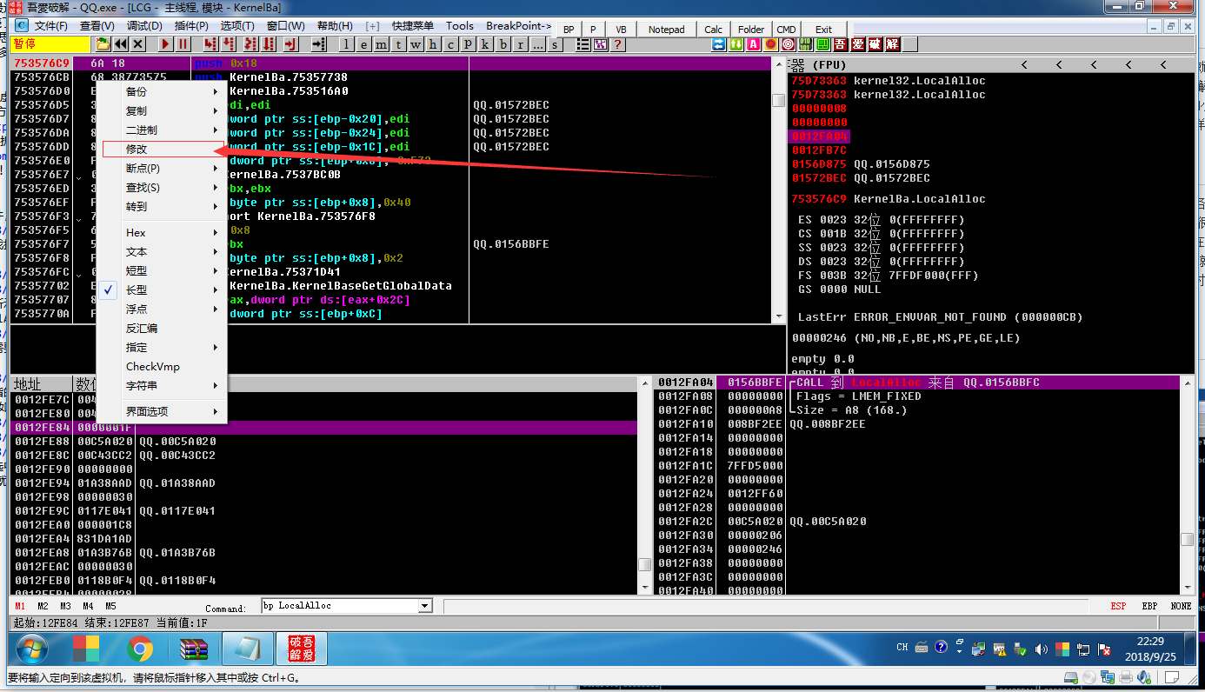The height and width of the screenshot is (692, 1205).
Task: Open CPU window with the 'c' button
Action: pyautogui.click(x=450, y=44)
